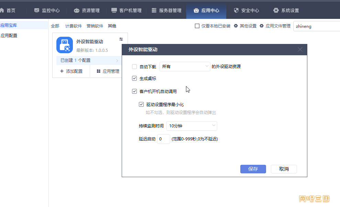The image size is (340, 207).
Task: Click the 安全中心 shield icon
Action: tap(236, 10)
